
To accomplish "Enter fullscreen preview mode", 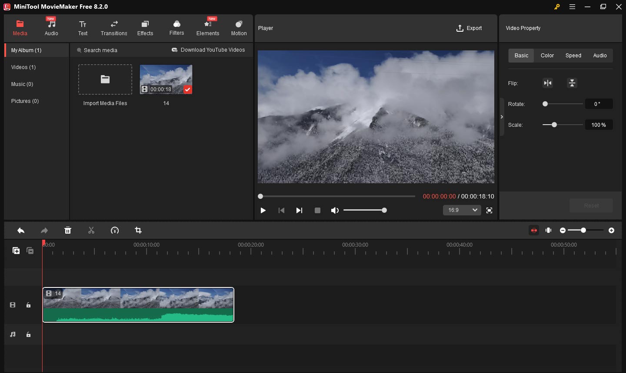I will (x=489, y=210).
